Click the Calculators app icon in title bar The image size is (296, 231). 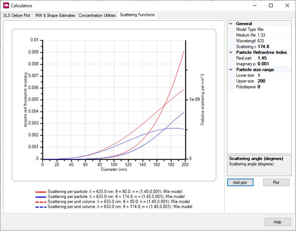tap(6, 6)
